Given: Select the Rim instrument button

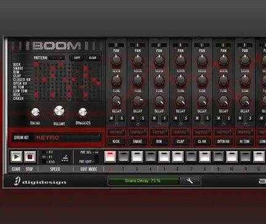Looking at the screenshot, I should (x=159, y=141).
